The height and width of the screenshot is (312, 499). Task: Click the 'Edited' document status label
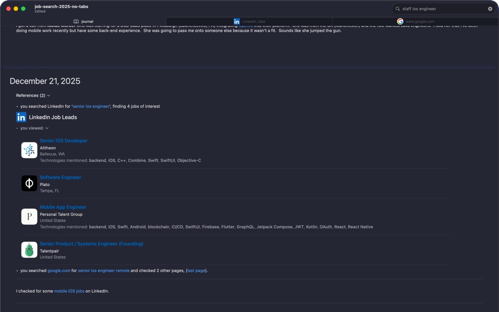[40, 12]
